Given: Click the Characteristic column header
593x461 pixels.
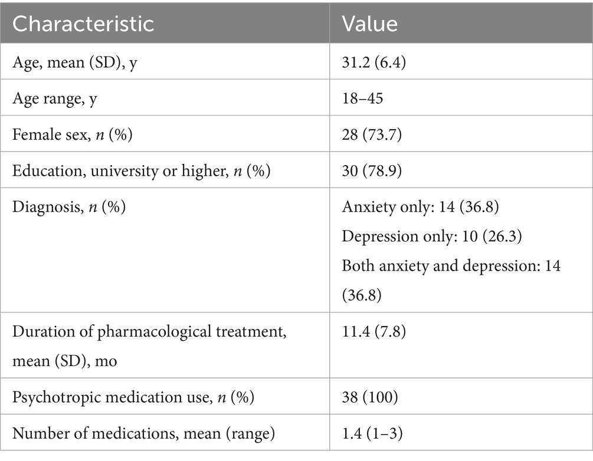Looking at the screenshot, I should 83,23.
